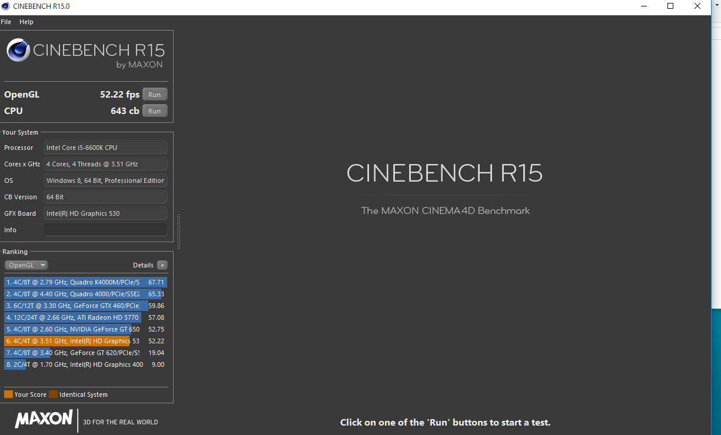This screenshot has height=435, width=721.
Task: Select highlighted ranking row 6 Intel HD Graphics
Action: click(x=85, y=341)
